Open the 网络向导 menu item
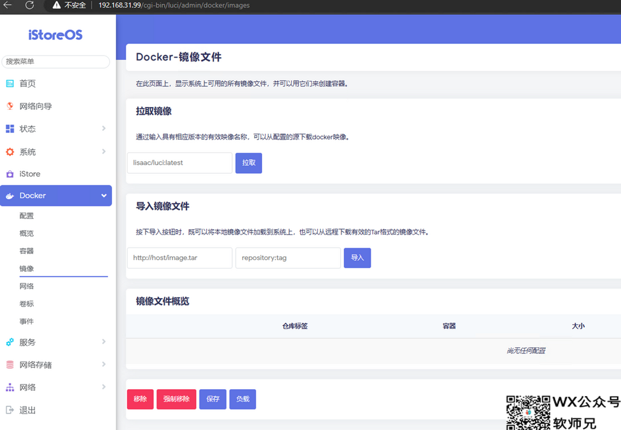The width and height of the screenshot is (621, 430). point(36,106)
